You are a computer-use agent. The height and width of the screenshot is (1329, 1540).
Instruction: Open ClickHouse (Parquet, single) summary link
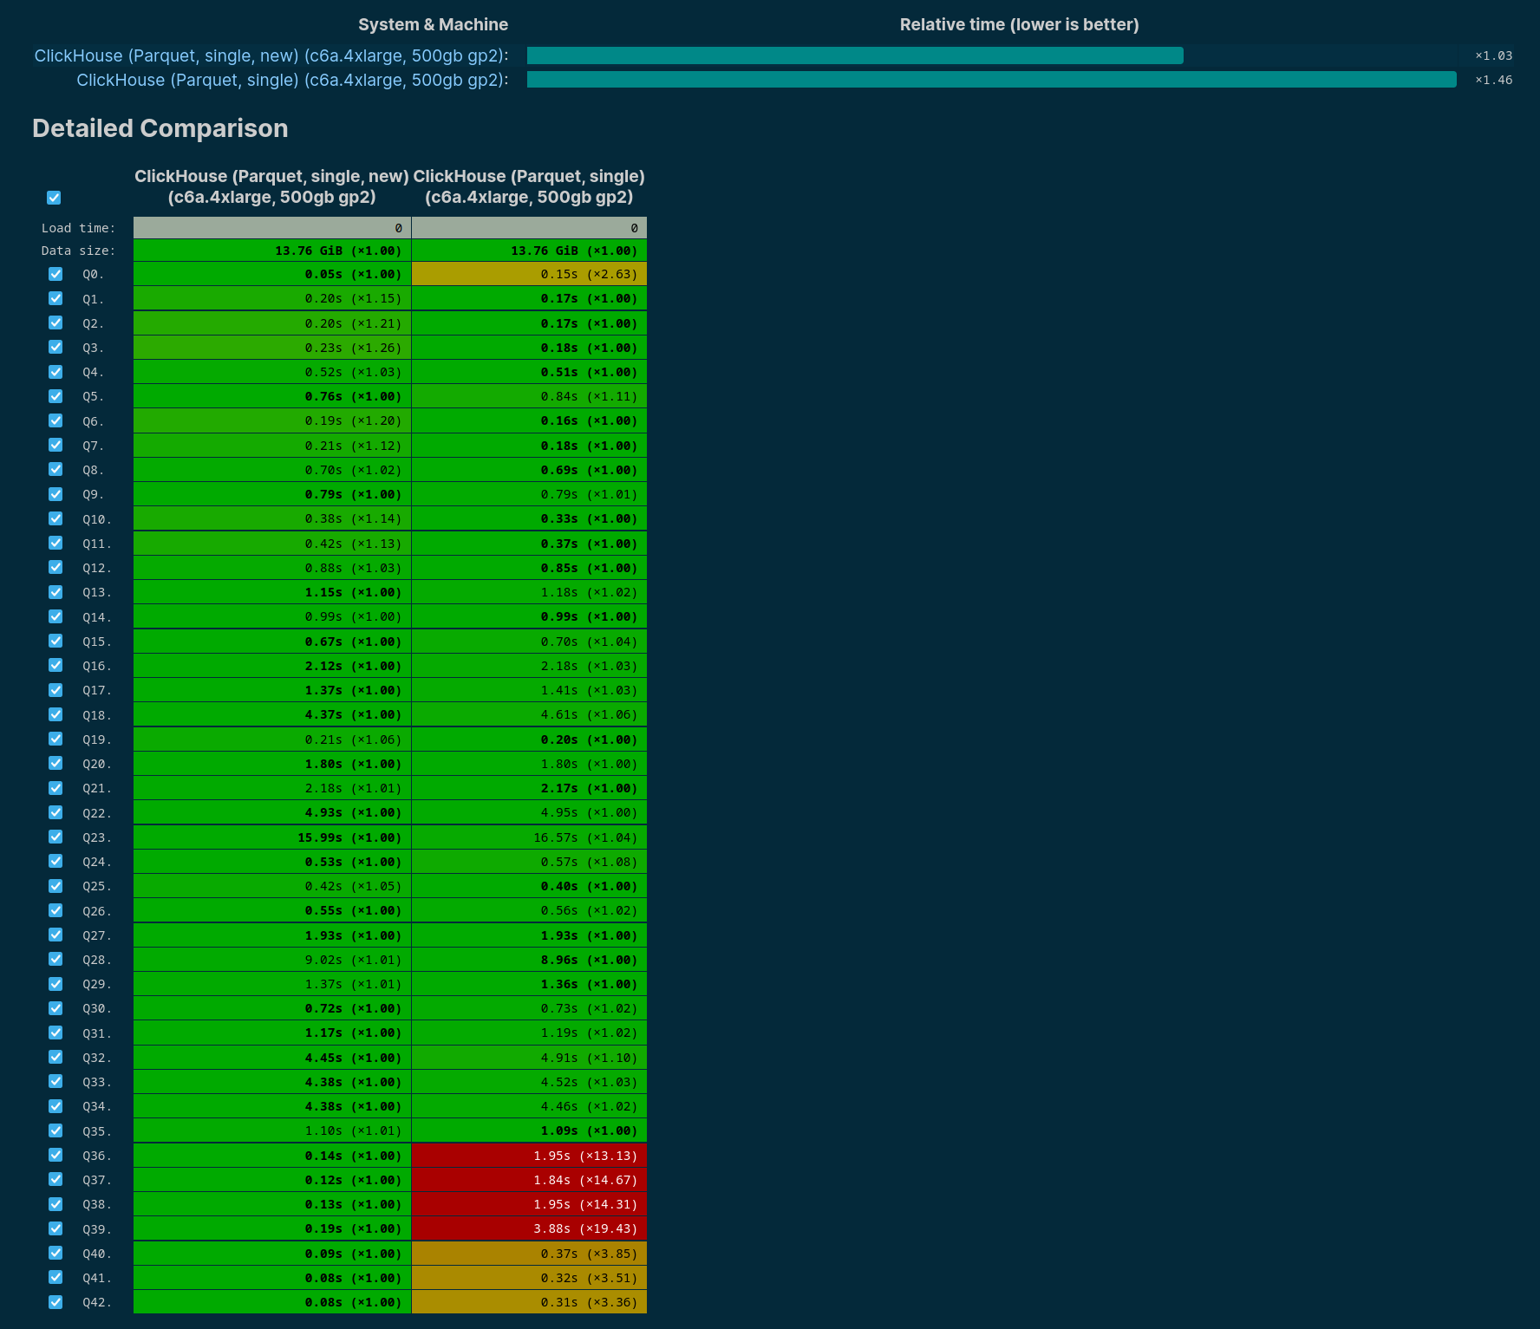pyautogui.click(x=292, y=80)
